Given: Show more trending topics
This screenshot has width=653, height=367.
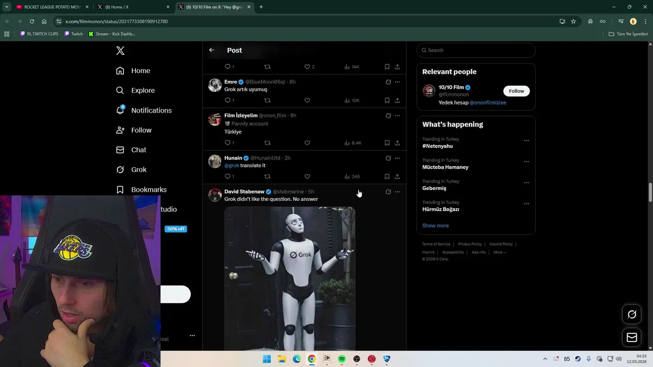Looking at the screenshot, I should pyautogui.click(x=435, y=225).
